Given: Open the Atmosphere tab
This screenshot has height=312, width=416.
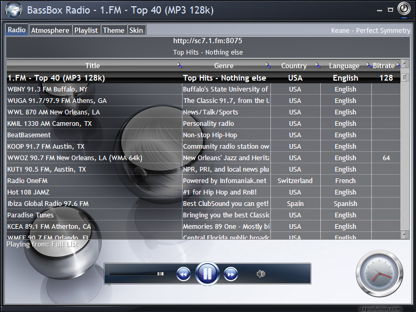Looking at the screenshot, I should coord(50,30).
